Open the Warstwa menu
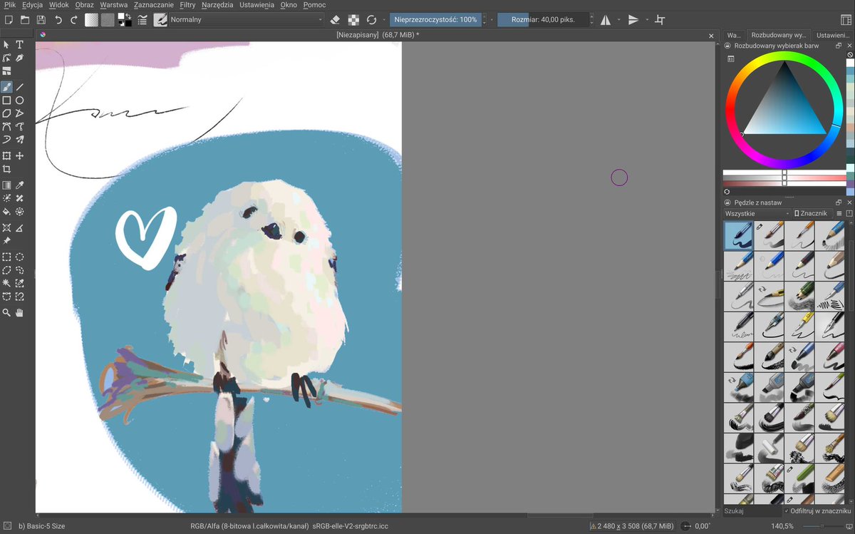This screenshot has height=534, width=855. click(x=114, y=5)
